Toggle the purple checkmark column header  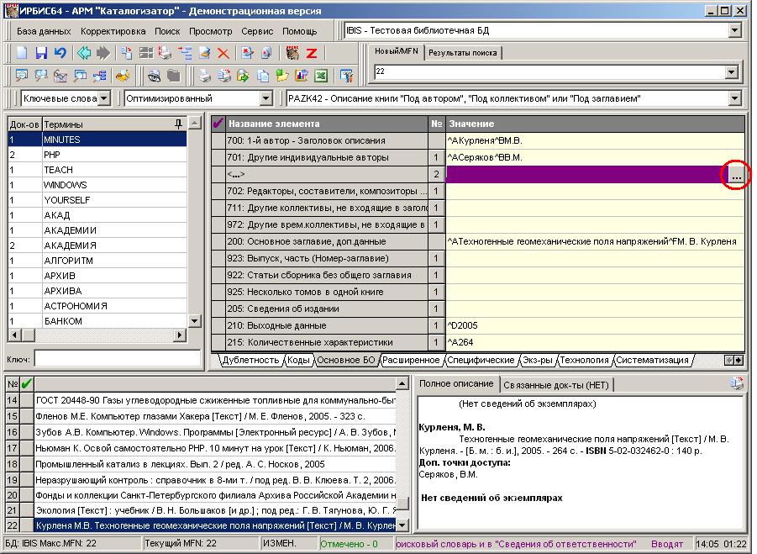pos(218,124)
